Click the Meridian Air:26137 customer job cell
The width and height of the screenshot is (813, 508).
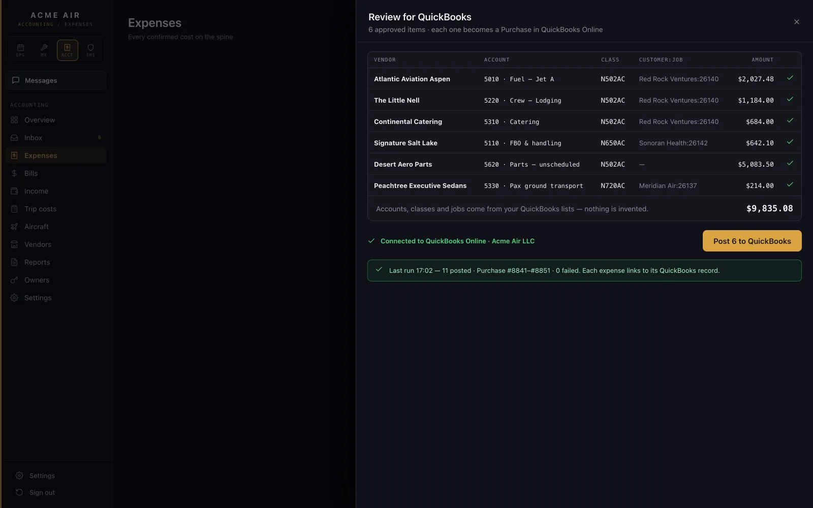pos(668,186)
